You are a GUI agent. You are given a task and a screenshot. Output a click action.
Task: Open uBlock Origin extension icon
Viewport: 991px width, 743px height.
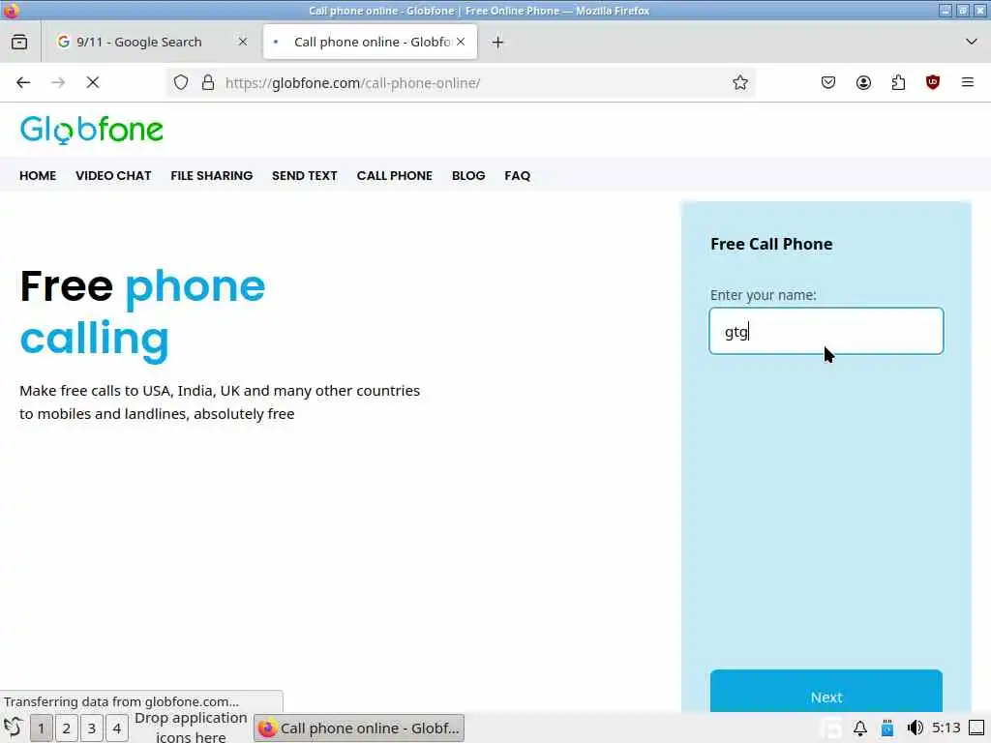pyautogui.click(x=932, y=82)
